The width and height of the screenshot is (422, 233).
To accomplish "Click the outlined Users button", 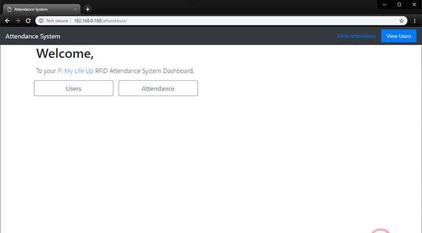I will (74, 88).
